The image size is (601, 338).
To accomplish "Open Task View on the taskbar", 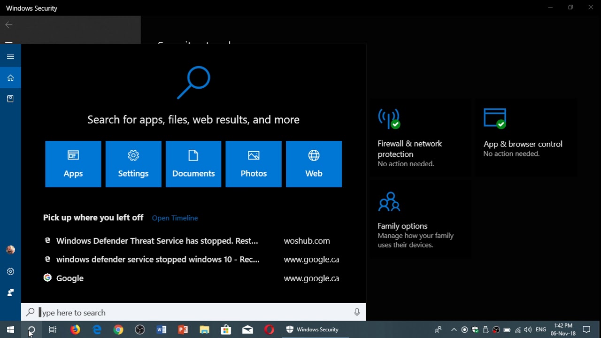I will point(53,330).
